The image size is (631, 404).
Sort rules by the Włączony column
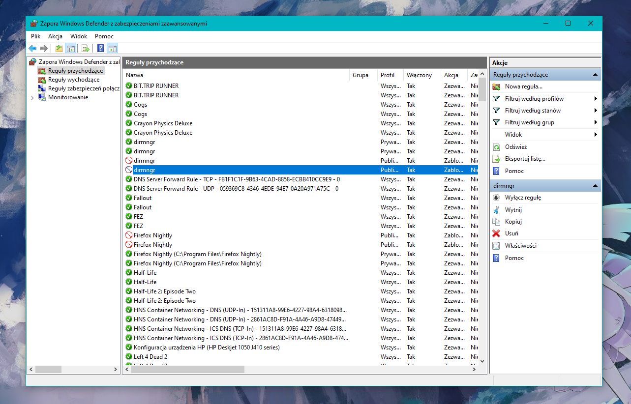422,75
